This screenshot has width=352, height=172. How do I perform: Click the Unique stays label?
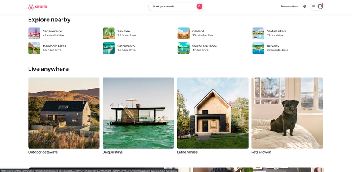(113, 152)
